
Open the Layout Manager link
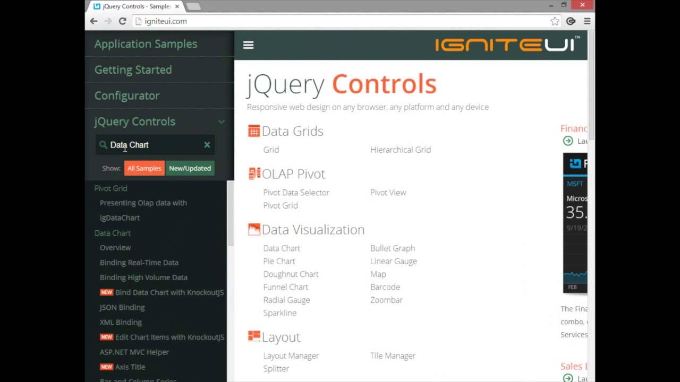tap(291, 356)
